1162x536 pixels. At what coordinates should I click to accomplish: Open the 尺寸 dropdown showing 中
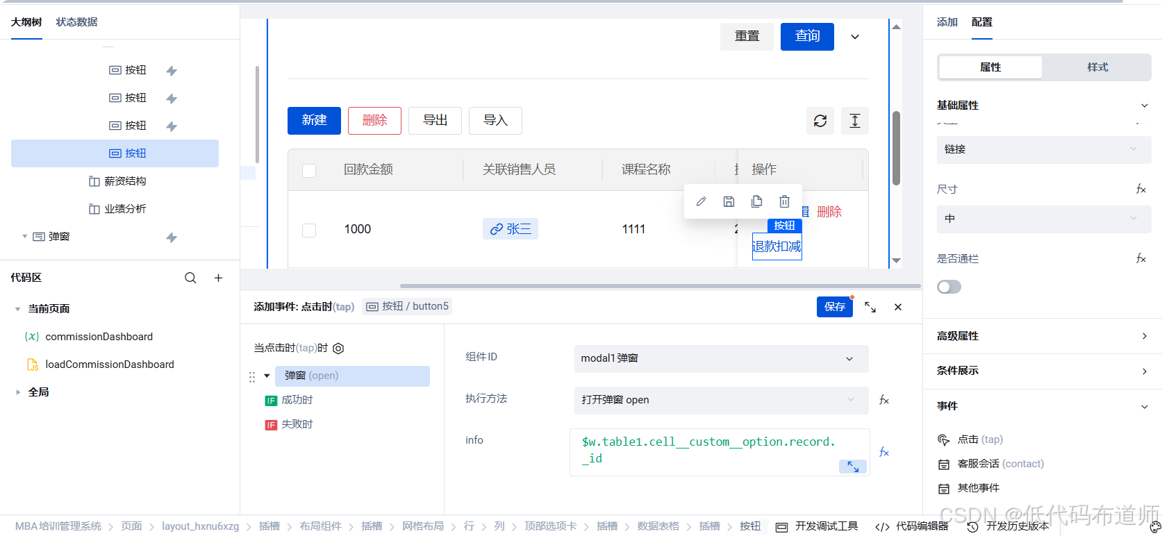[1044, 219]
